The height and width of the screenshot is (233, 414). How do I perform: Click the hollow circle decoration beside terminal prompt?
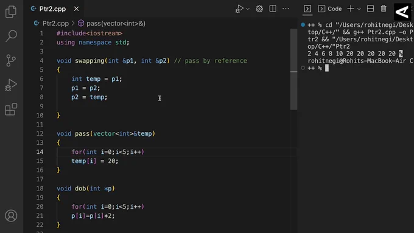[303, 68]
